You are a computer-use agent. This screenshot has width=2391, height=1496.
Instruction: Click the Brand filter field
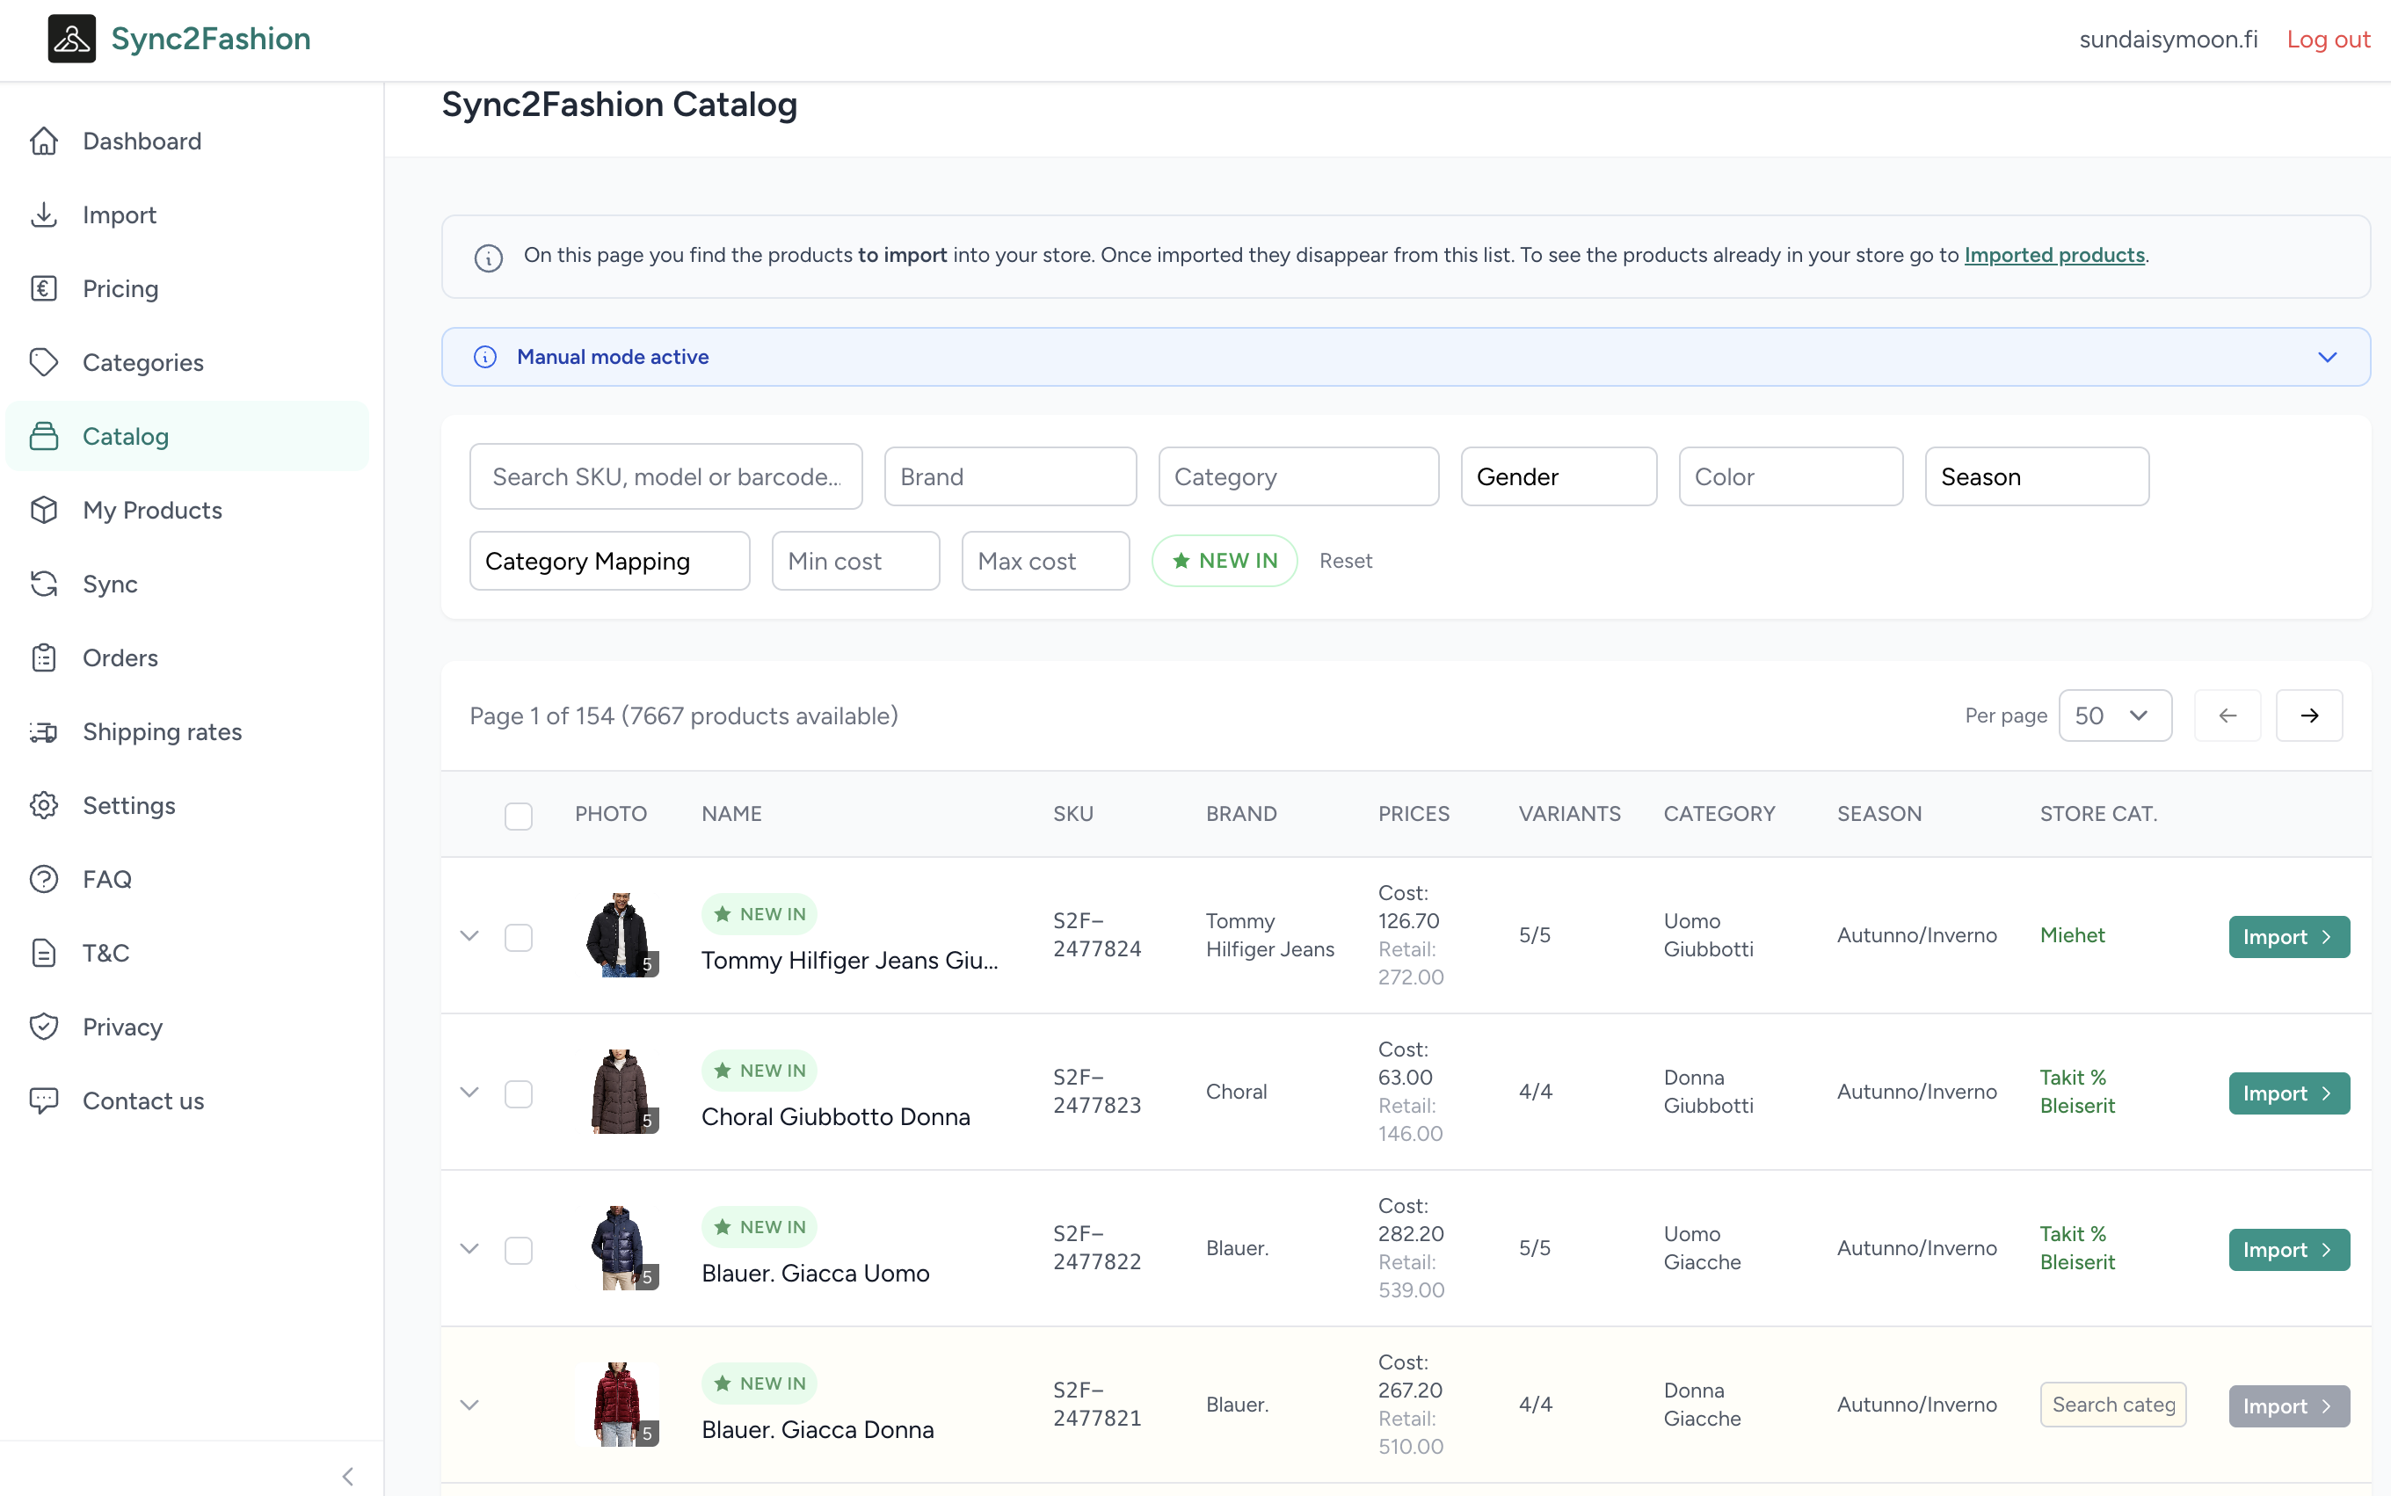pos(1010,477)
